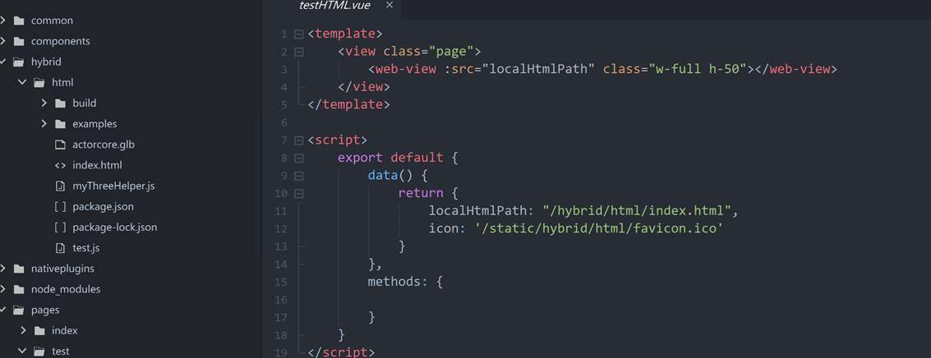Click the examples folder icon
931x358 pixels.
60,124
